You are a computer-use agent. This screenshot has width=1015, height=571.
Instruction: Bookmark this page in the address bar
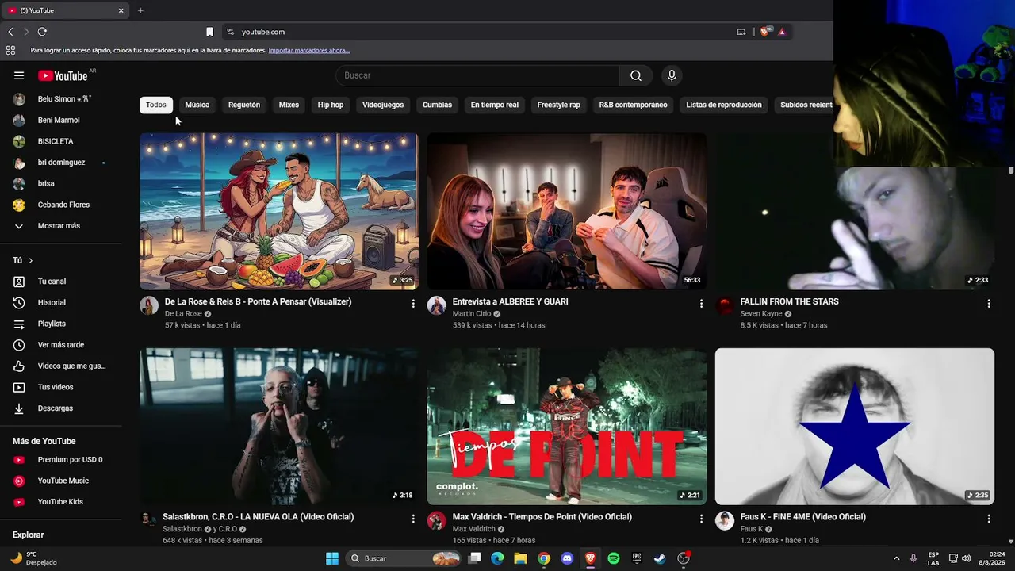click(209, 32)
